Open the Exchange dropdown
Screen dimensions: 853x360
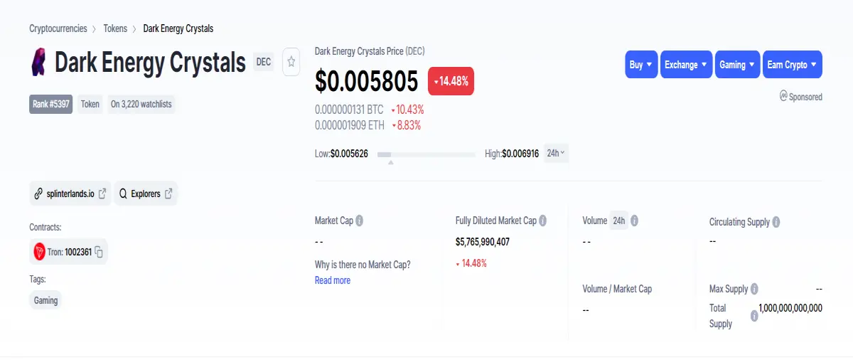pos(687,65)
